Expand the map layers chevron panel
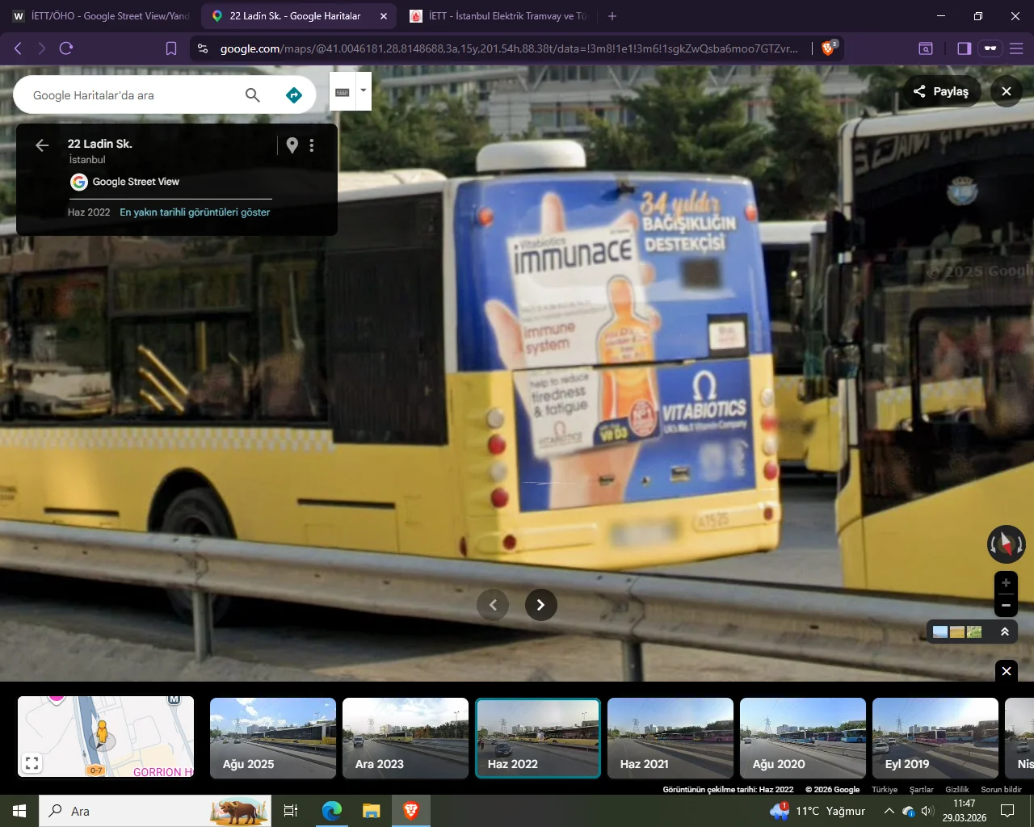 coord(1005,632)
